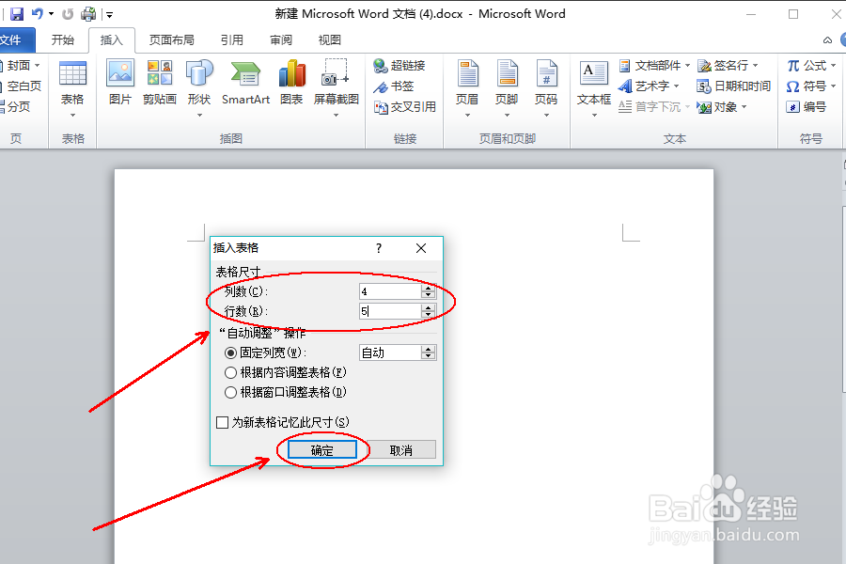Open the 文本框 text box gallery
Screen dimensions: 846x564
pyautogui.click(x=594, y=89)
